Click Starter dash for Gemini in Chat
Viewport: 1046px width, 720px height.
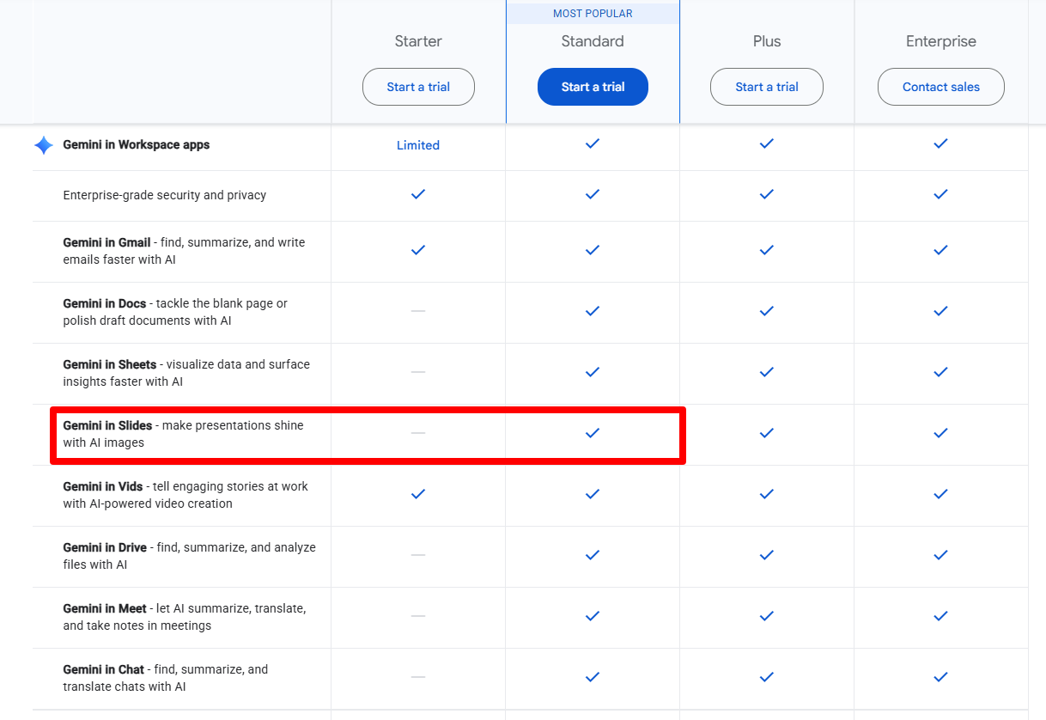[418, 677]
